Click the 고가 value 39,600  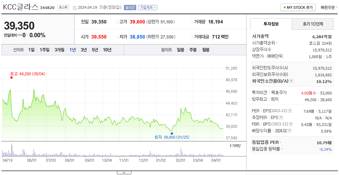pyautogui.click(x=137, y=22)
